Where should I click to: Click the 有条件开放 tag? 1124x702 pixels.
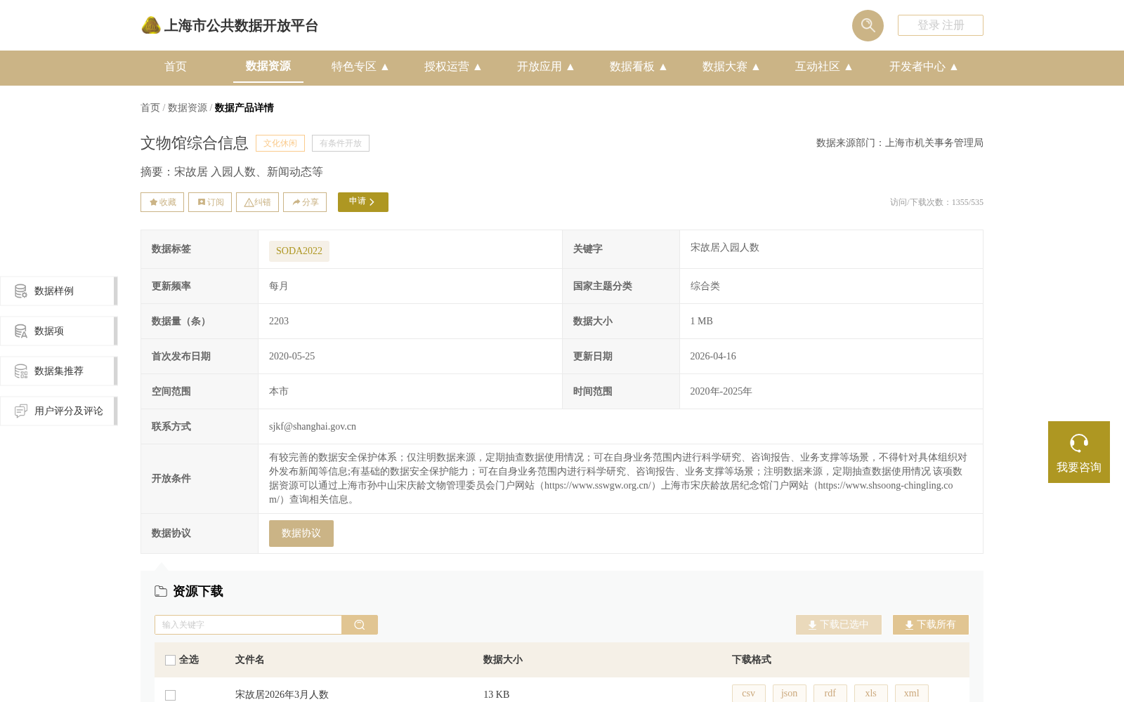341,143
